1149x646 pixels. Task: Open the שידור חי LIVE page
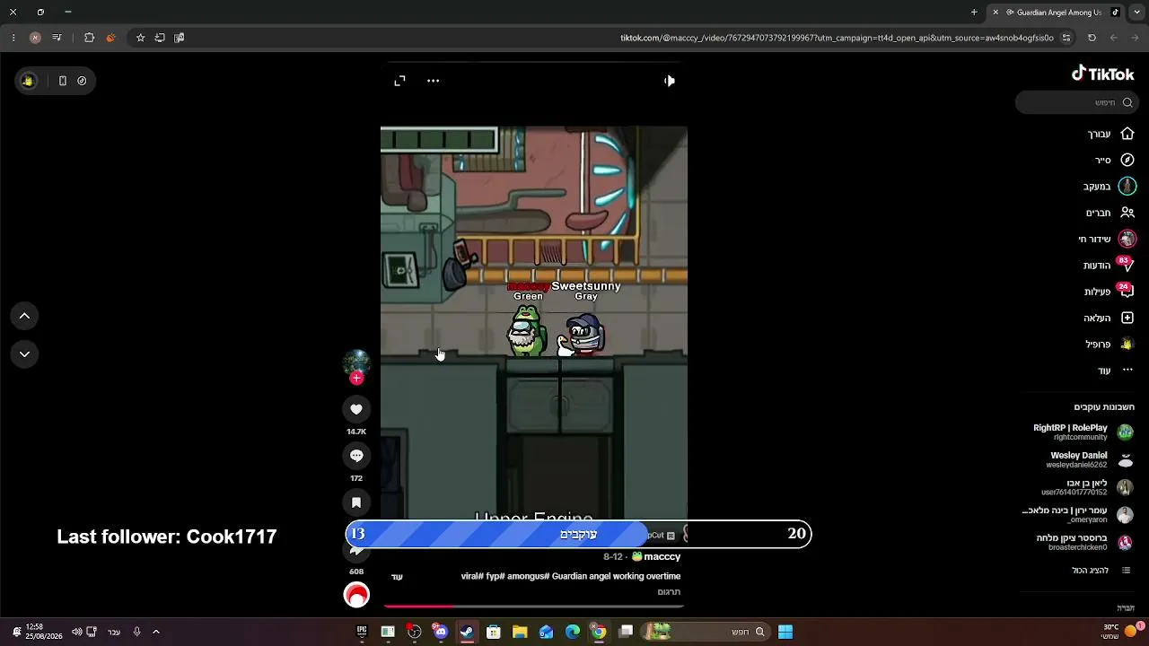[x=1107, y=239]
